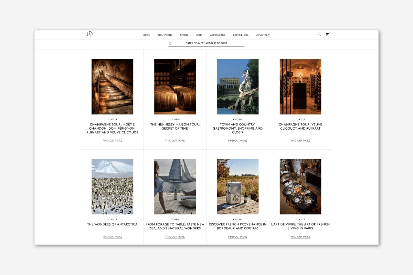Click the CLOS19 label above The Hennessy Maison Tour
Viewport: 413px width, 275px height.
(175, 120)
